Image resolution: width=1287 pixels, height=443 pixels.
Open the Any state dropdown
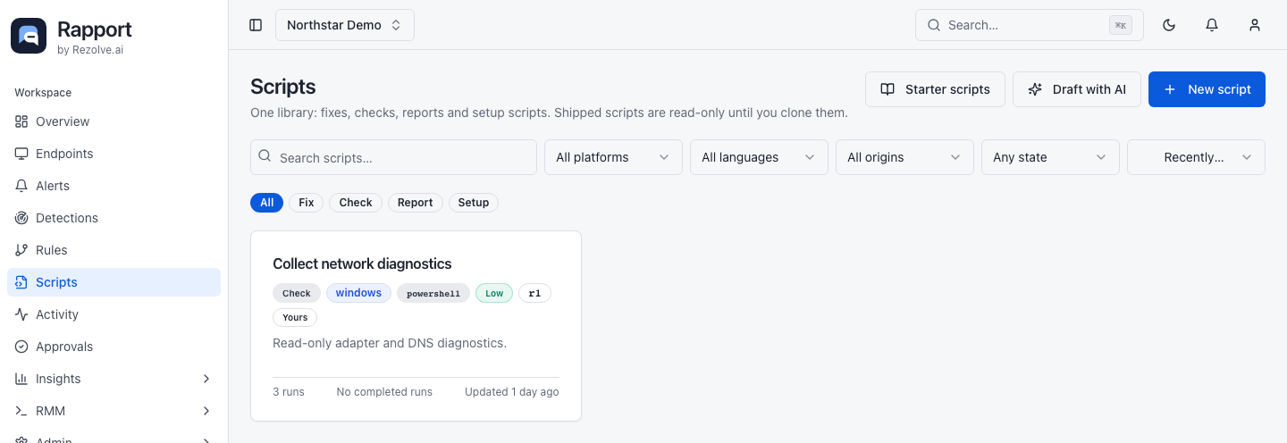coord(1050,157)
